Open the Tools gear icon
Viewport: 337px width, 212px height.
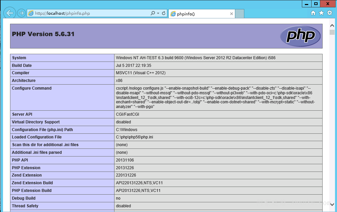point(330,13)
